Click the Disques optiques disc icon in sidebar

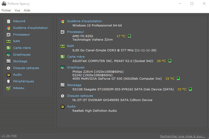point(9,68)
